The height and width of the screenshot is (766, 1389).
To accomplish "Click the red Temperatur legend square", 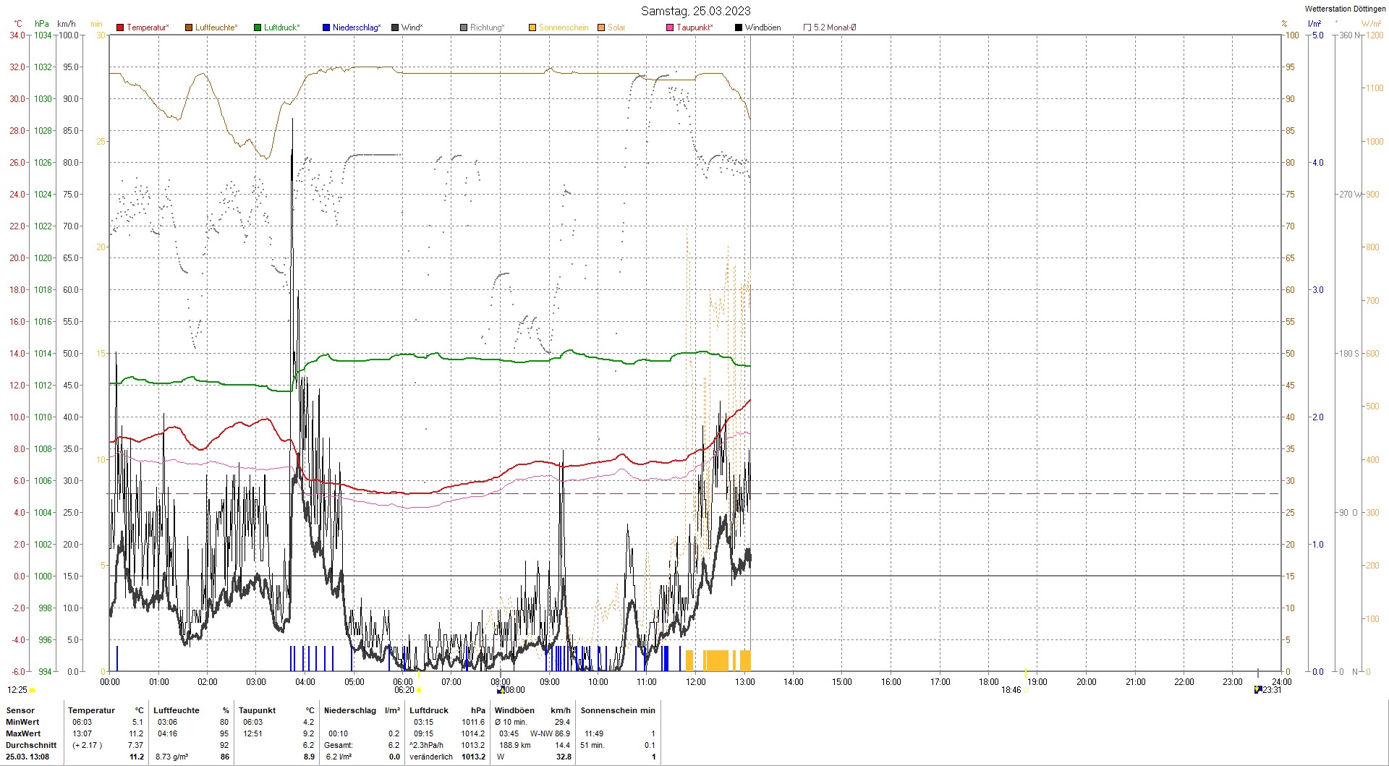I will [x=120, y=27].
